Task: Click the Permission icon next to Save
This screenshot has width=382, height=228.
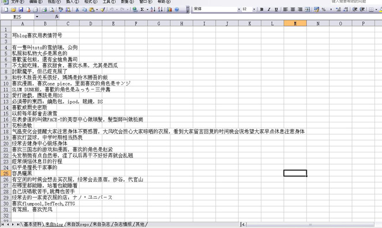Action: pos(28,10)
